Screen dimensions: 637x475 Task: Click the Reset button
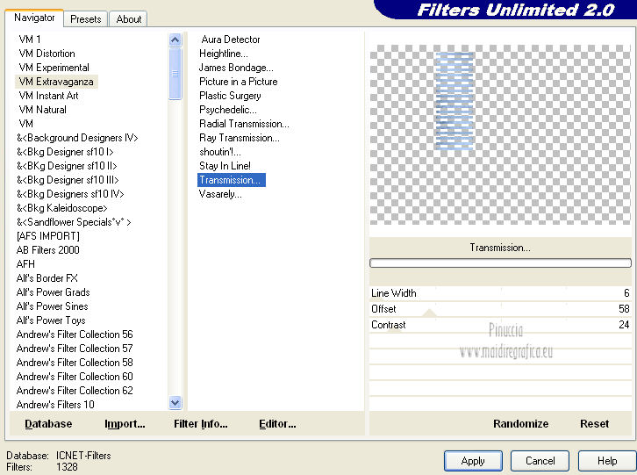(x=594, y=424)
